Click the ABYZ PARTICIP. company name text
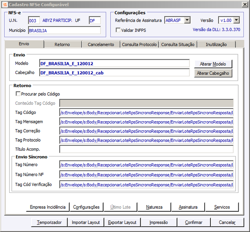The image size is (250, 232). [57, 21]
